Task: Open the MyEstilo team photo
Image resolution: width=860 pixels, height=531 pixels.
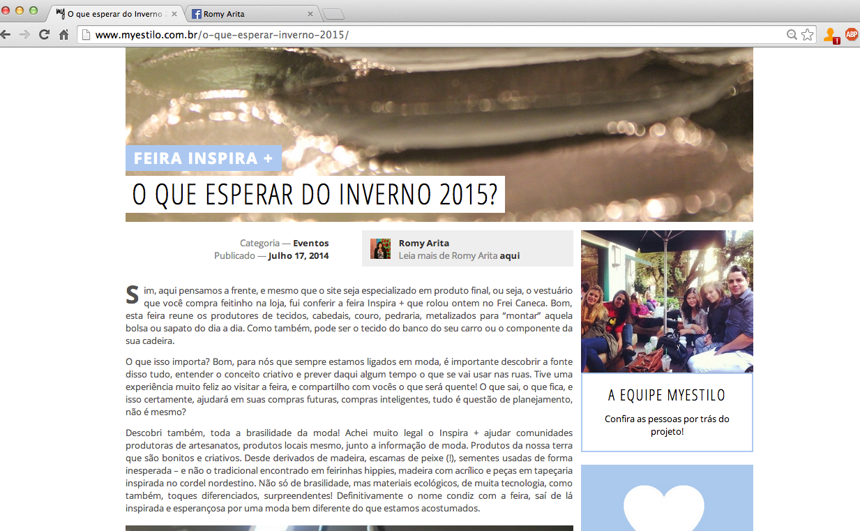Action: point(667,301)
